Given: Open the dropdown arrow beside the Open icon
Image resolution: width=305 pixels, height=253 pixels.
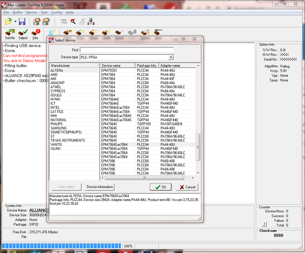Looking at the screenshot, I should click(x=15, y=22).
